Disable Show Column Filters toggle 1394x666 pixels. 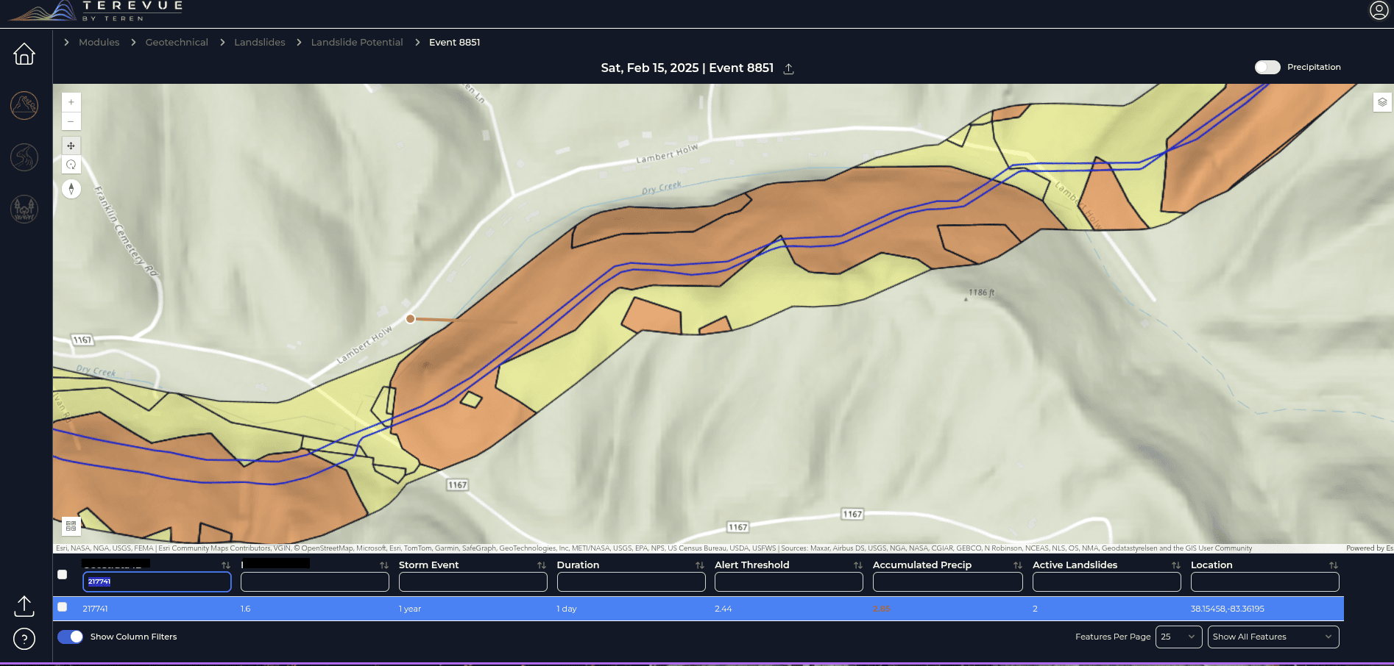[x=71, y=637]
